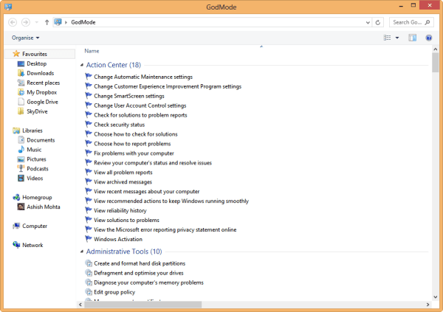
Task: Open the Podcasts library
Action: (38, 169)
